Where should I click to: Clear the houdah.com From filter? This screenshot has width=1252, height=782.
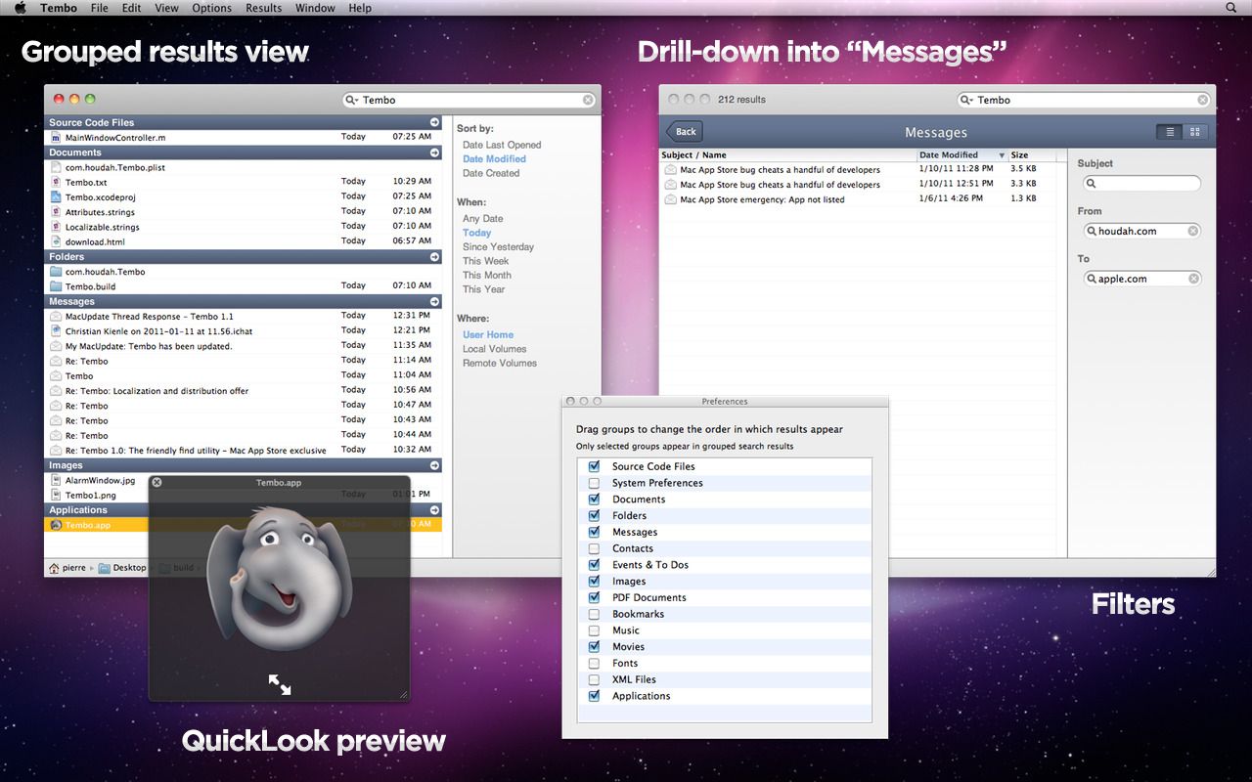click(1192, 232)
